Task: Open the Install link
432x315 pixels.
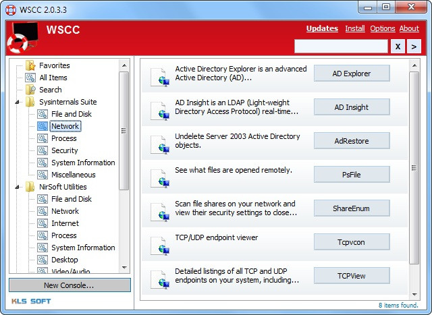Action: (x=355, y=28)
